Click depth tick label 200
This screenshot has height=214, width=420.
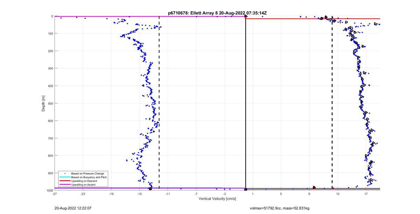coord(50,51)
